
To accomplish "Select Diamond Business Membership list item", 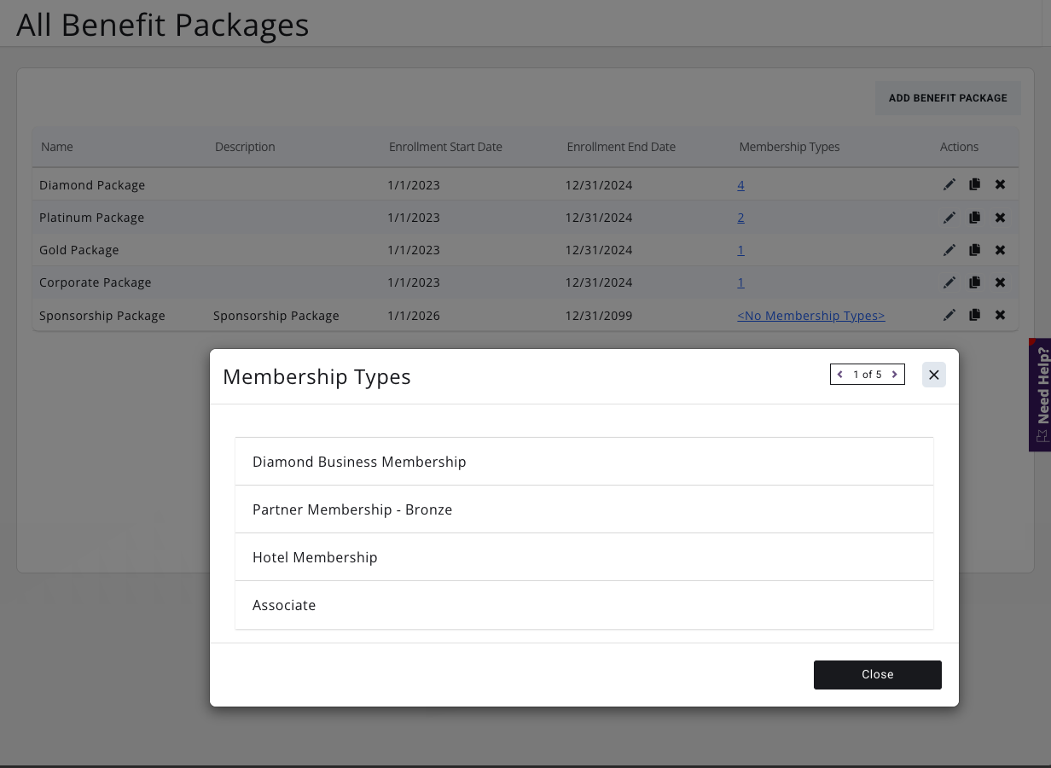I will [584, 462].
